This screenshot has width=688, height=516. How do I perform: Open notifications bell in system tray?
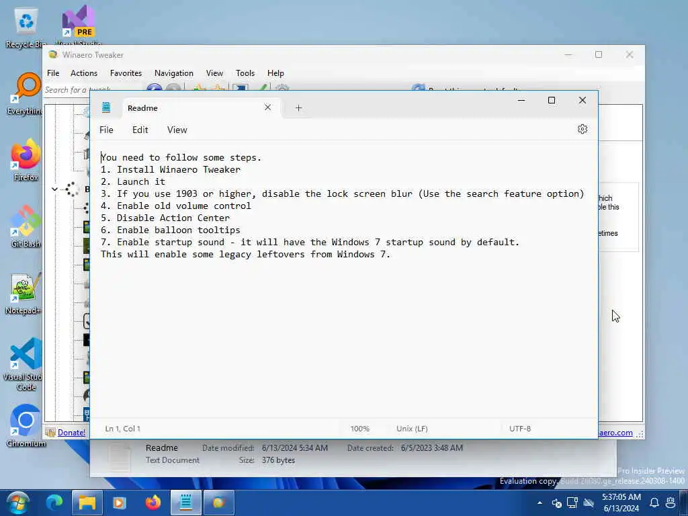pos(654,503)
